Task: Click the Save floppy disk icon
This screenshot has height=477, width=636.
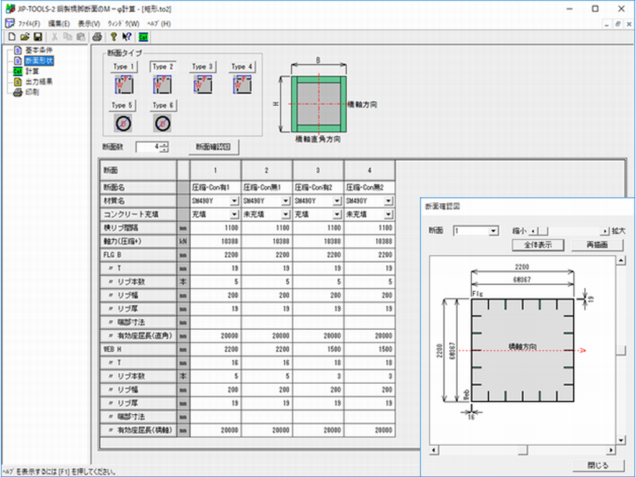Action: [37, 37]
